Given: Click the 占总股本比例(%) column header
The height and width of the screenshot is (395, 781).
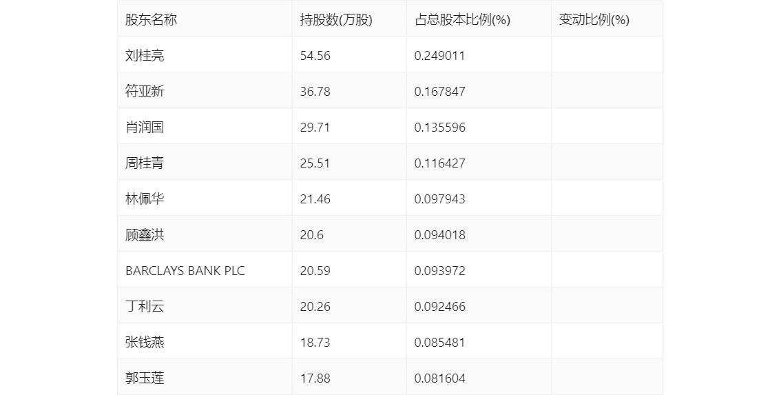Looking at the screenshot, I should tap(462, 19).
